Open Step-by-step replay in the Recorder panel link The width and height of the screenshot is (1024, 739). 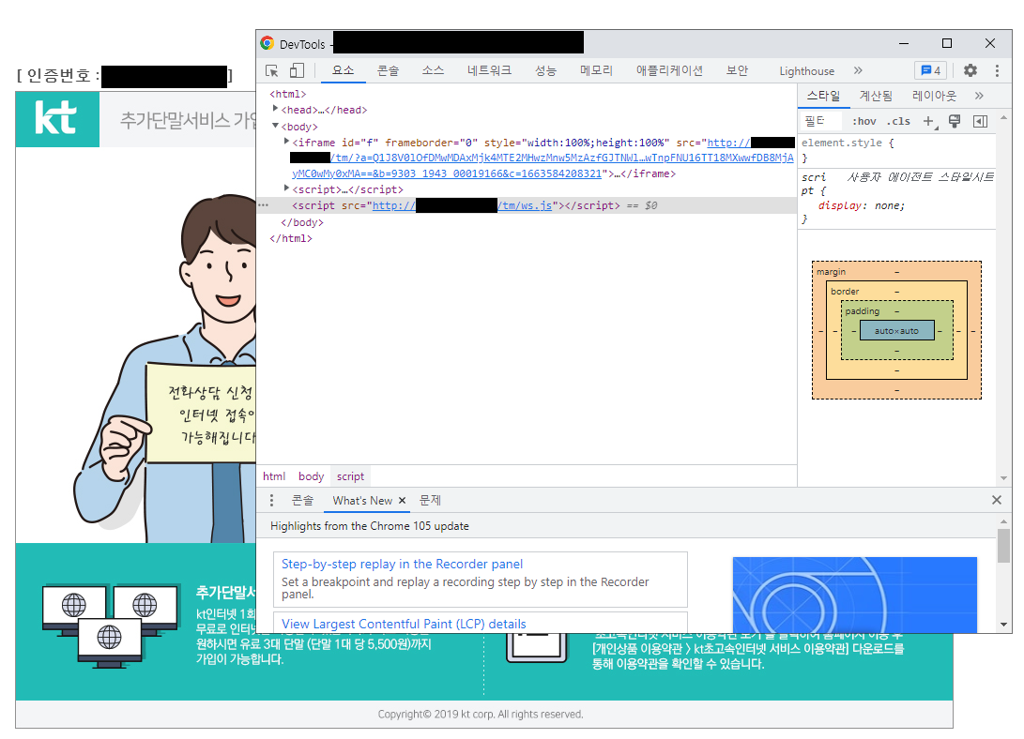pos(402,564)
